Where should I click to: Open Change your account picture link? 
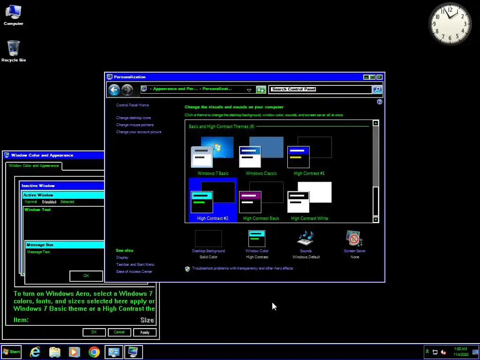tap(139, 132)
